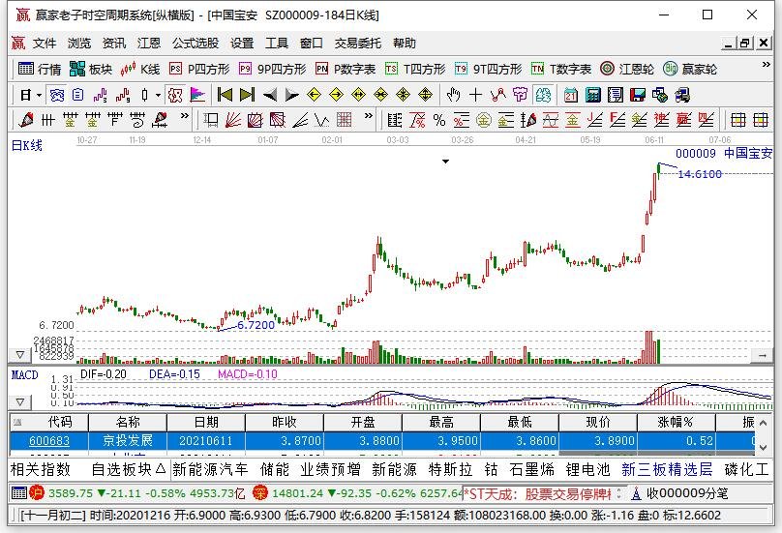Click the news ticker stepper arrows
The image size is (782, 533).
618,493
